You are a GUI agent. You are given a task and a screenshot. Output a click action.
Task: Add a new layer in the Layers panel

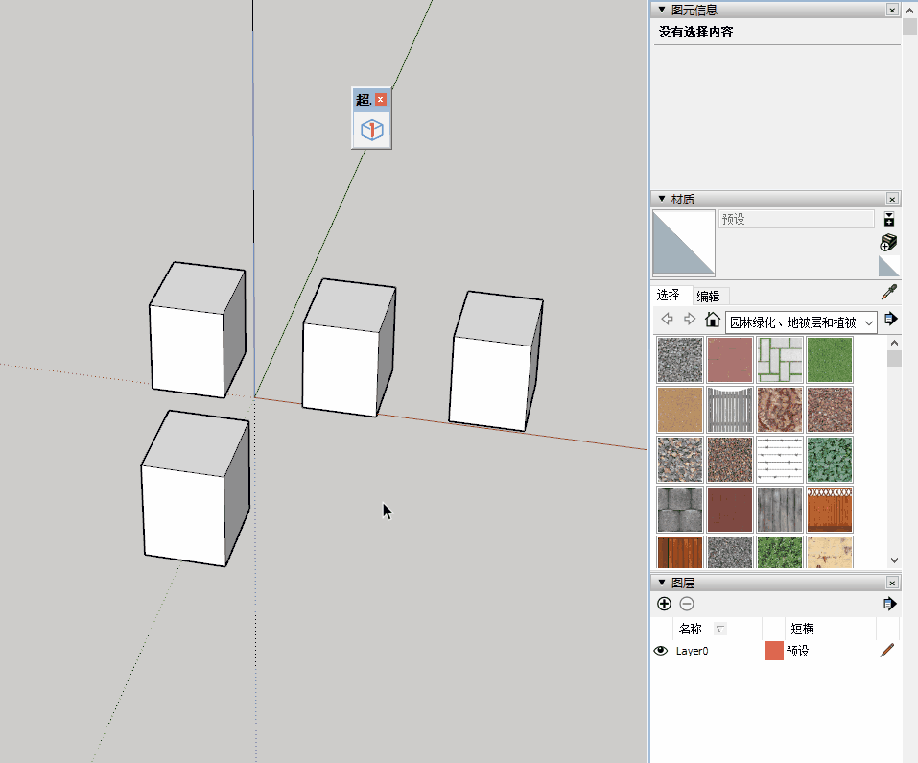point(664,603)
